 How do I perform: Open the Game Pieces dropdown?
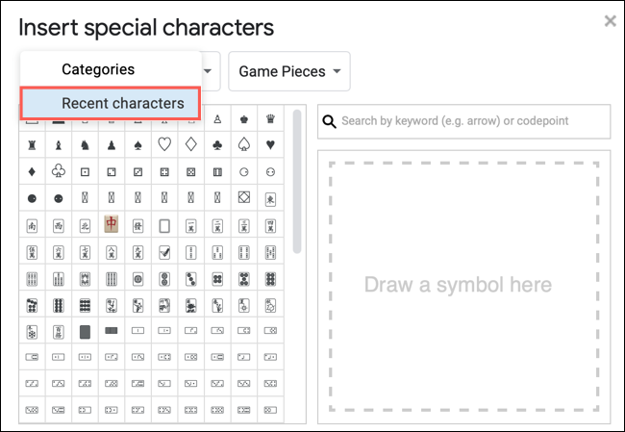[288, 72]
